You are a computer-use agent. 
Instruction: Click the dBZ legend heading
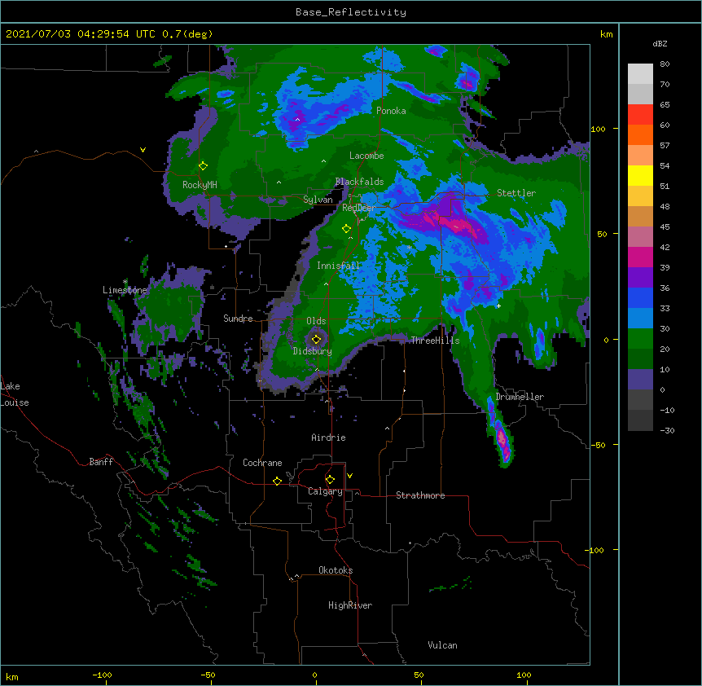[660, 43]
